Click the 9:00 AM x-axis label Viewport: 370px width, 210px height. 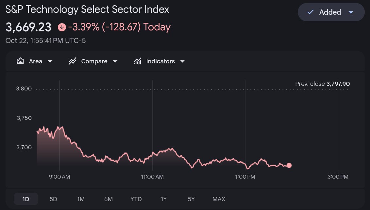point(59,177)
